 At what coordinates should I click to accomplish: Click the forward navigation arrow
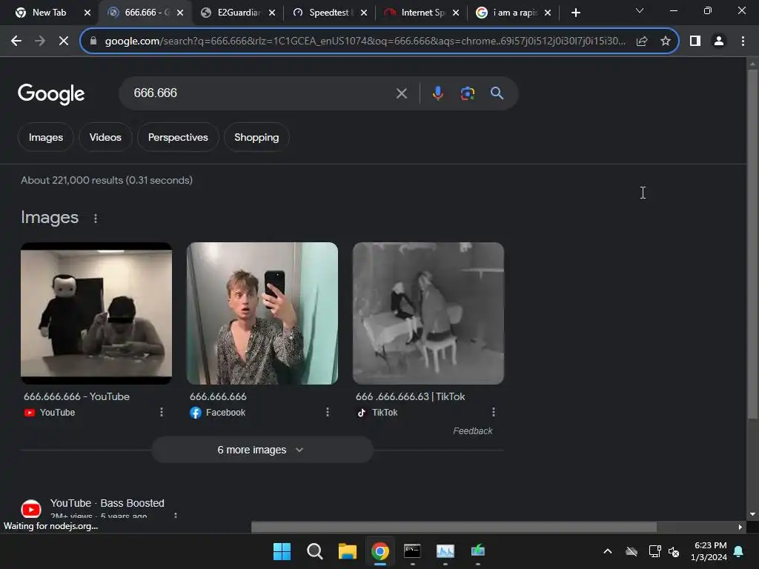click(40, 41)
